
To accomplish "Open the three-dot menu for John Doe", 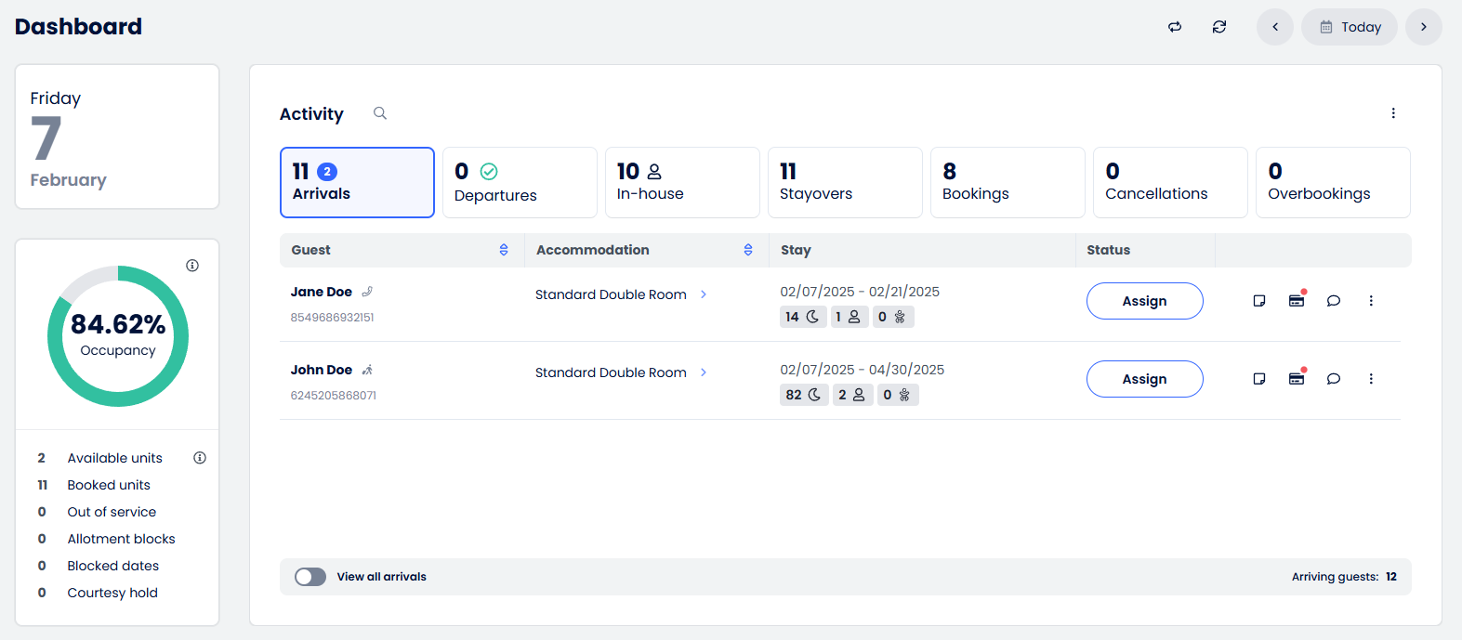I will point(1371,379).
